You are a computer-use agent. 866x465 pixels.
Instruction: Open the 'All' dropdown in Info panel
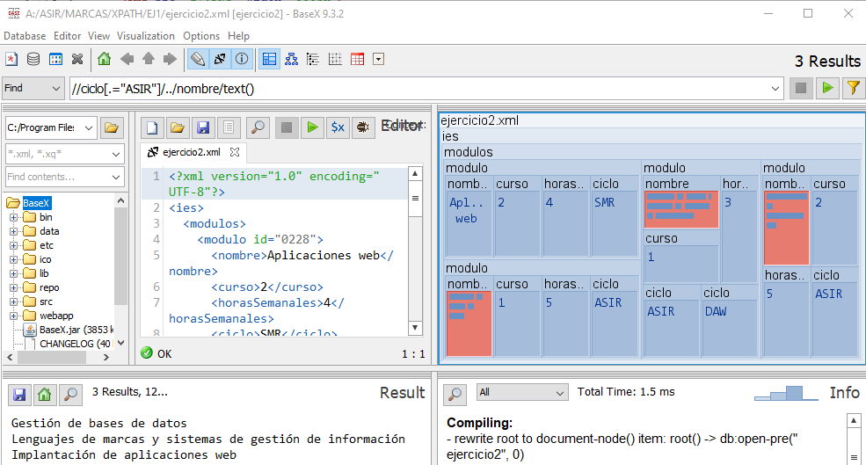[522, 392]
